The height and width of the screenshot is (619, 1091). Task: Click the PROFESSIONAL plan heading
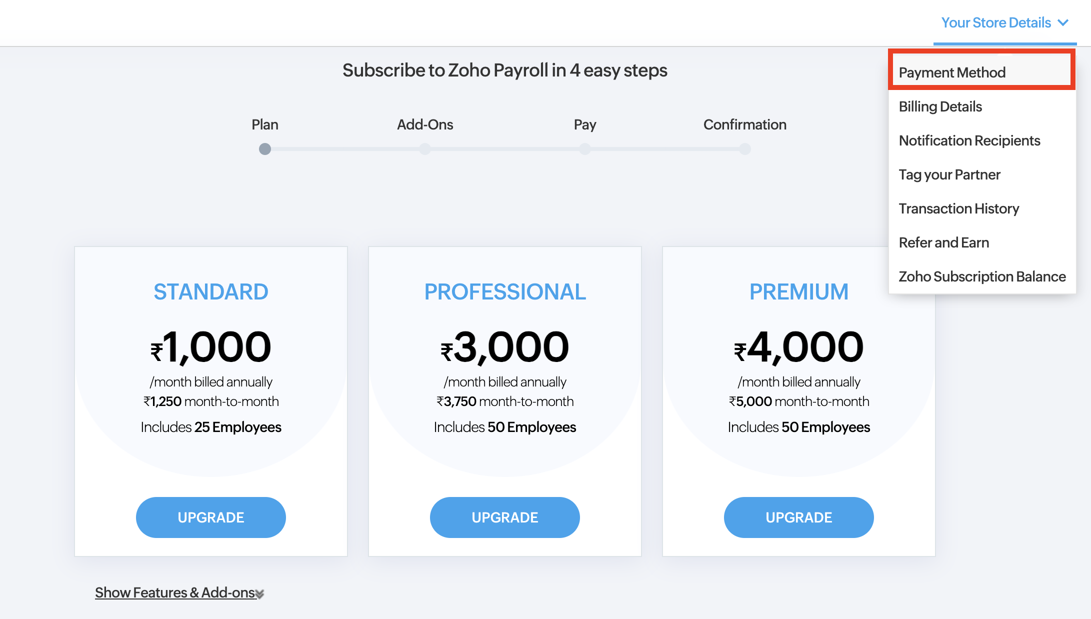click(x=504, y=291)
